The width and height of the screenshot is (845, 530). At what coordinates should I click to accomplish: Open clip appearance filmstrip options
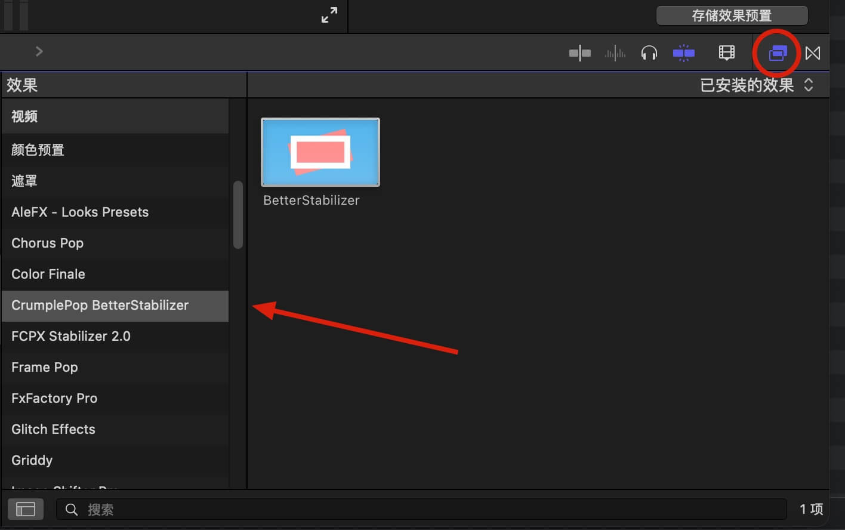click(x=726, y=54)
